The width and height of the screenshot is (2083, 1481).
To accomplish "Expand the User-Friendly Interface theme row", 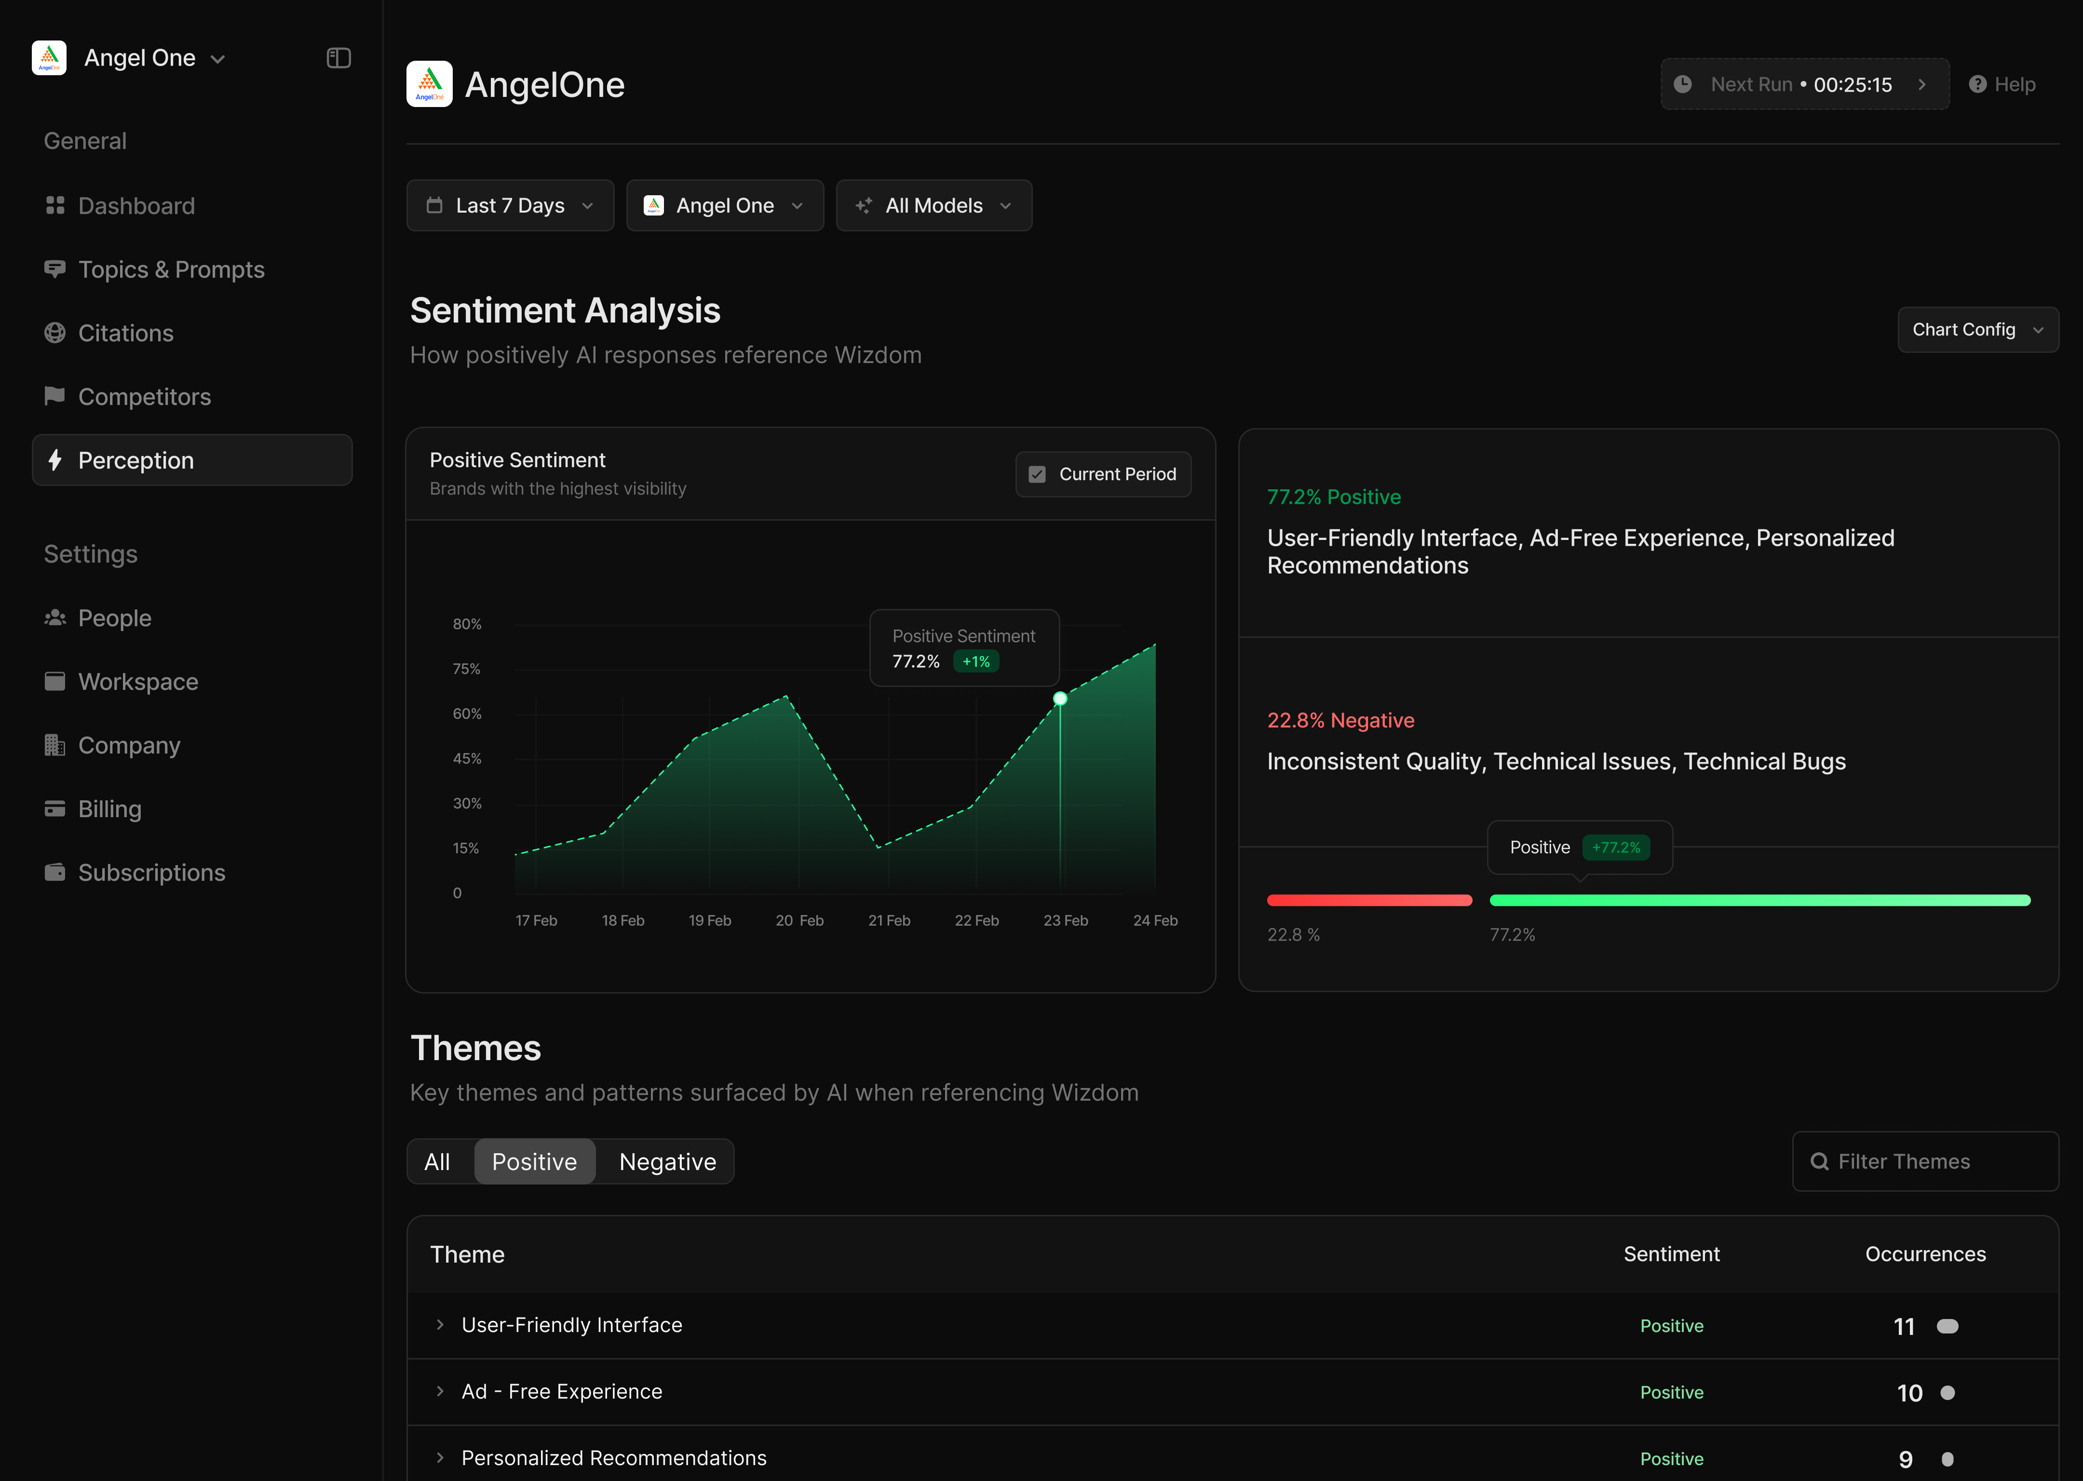I will [x=441, y=1324].
